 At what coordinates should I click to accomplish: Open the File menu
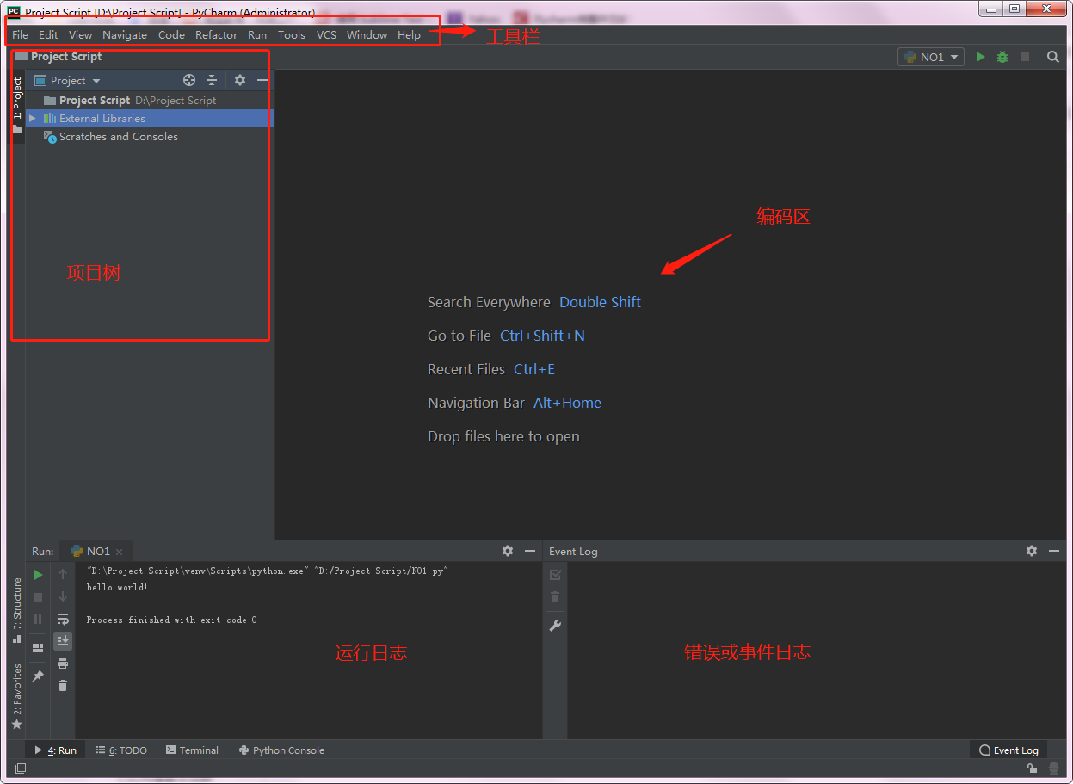click(x=20, y=34)
